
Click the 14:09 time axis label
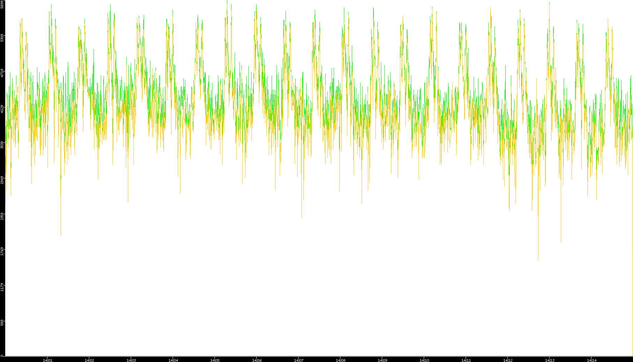point(382,360)
